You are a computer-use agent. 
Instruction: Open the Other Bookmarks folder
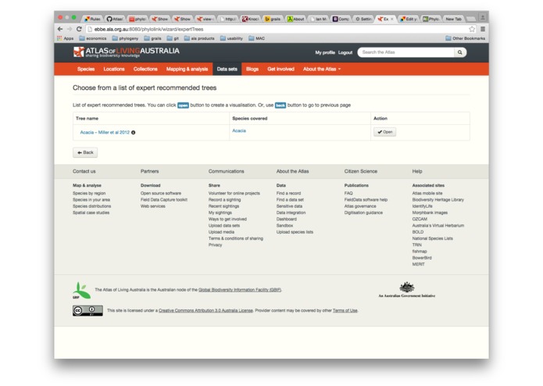click(465, 38)
